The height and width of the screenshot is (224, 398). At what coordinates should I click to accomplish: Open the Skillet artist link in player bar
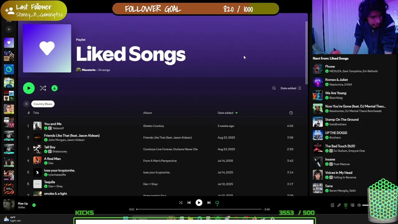[21, 208]
